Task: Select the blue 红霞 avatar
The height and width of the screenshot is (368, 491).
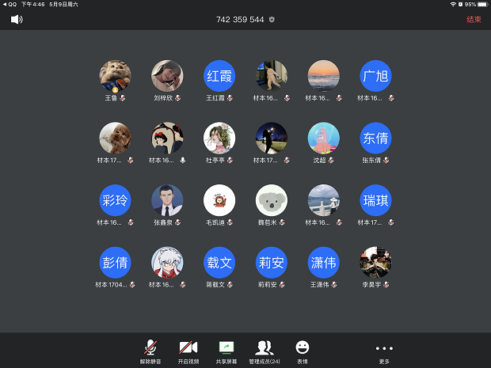Action: pos(219,76)
